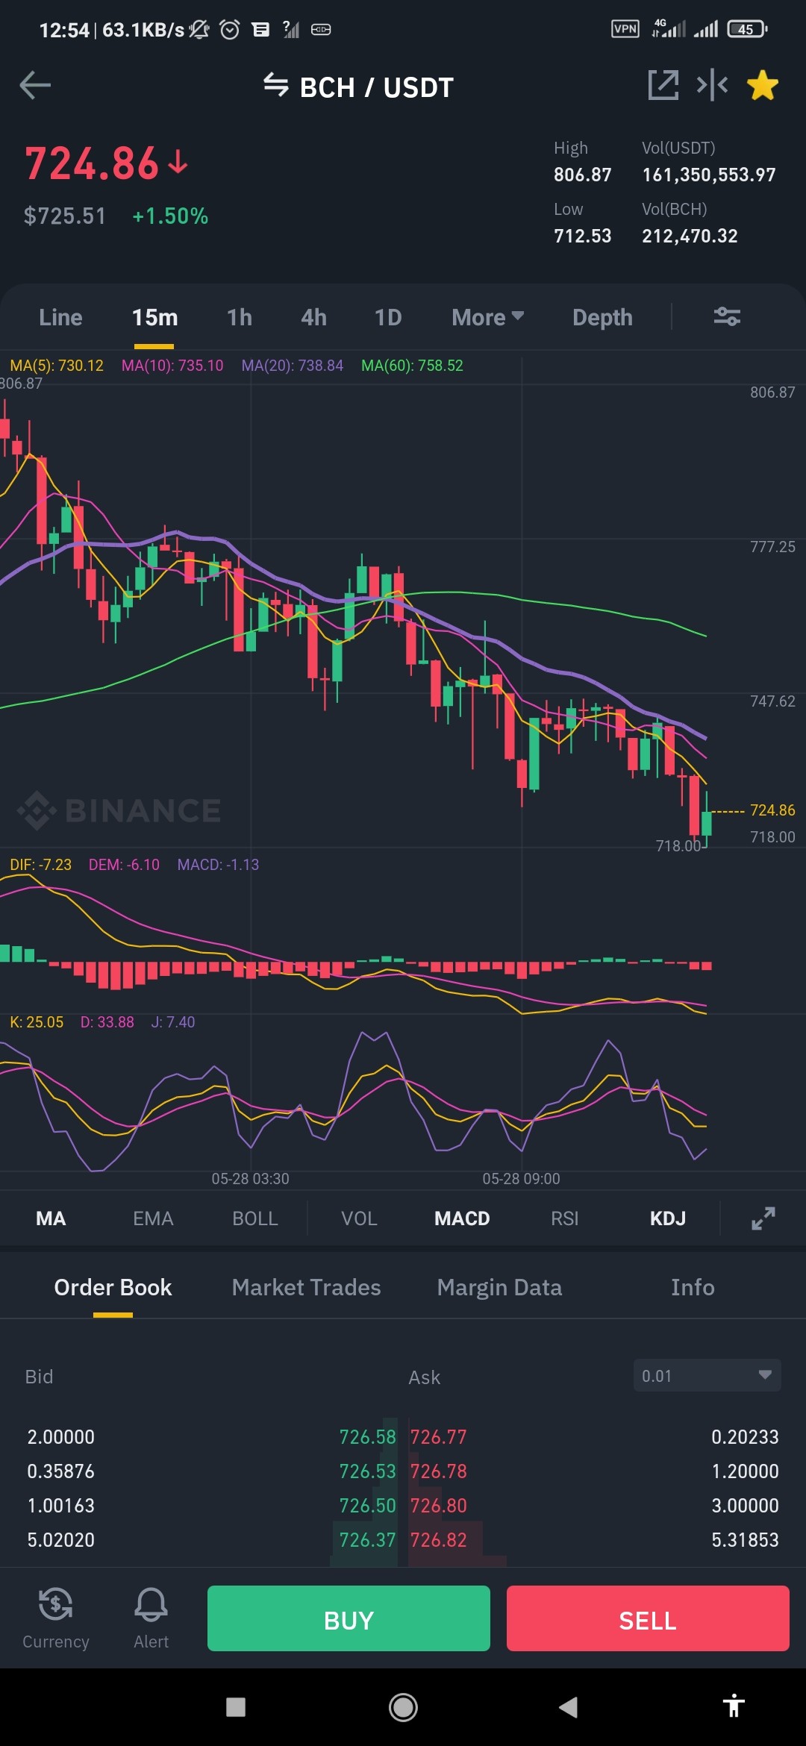Expand chart to fullscreen
The image size is (806, 1746).
pyautogui.click(x=763, y=1218)
